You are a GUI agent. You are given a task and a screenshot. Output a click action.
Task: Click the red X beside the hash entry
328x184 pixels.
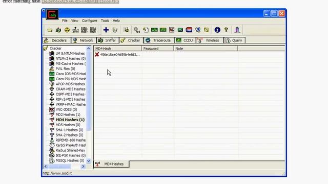(x=97, y=55)
